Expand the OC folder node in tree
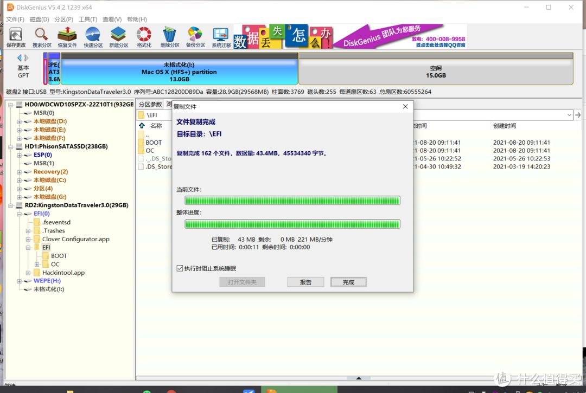 [x=37, y=264]
